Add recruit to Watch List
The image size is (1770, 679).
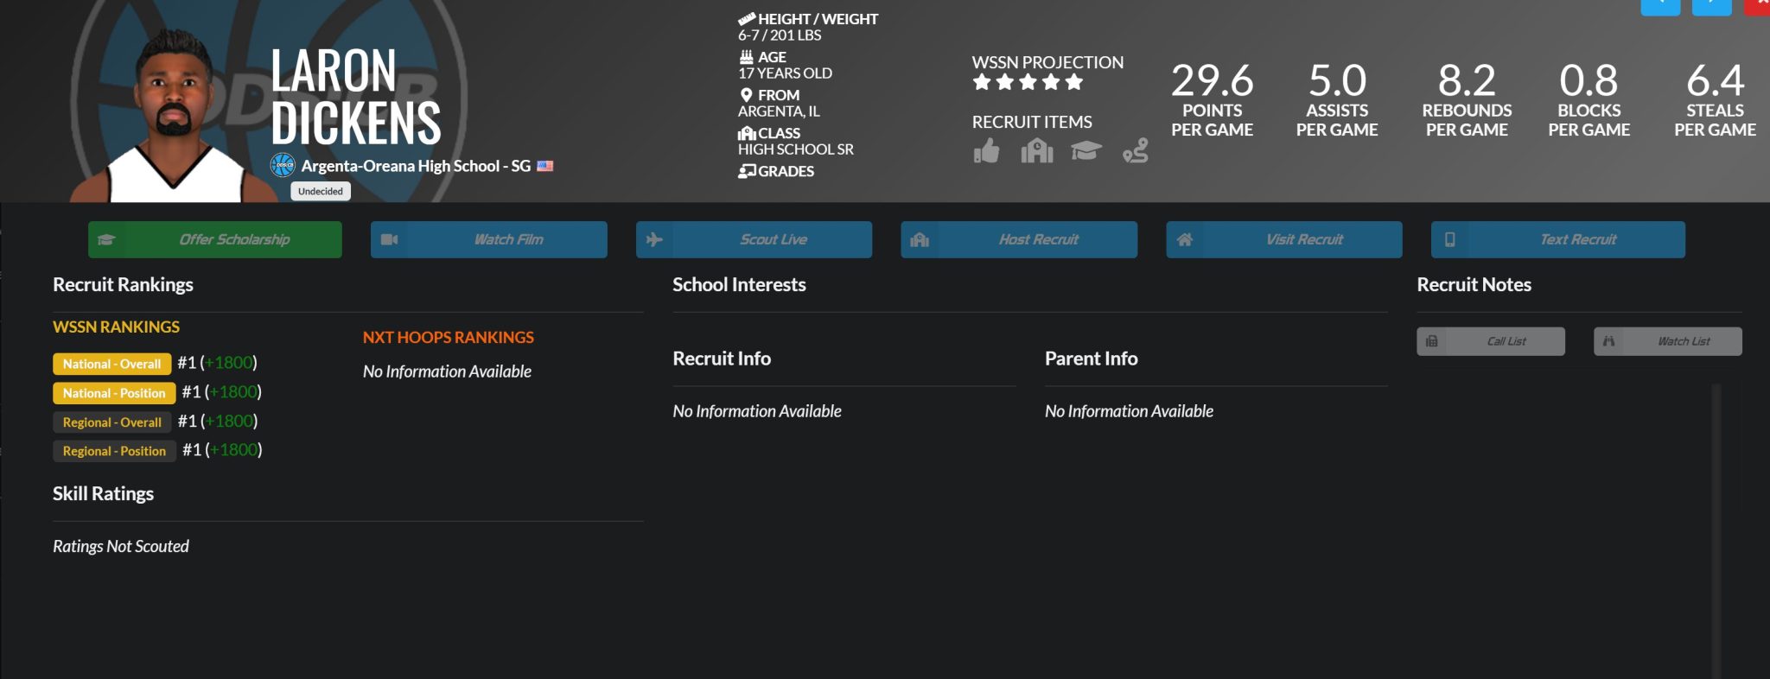(1667, 341)
